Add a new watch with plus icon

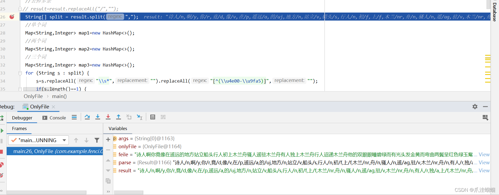(x=108, y=139)
